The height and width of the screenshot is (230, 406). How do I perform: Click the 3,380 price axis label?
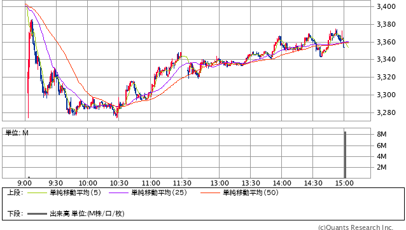[x=386, y=24]
